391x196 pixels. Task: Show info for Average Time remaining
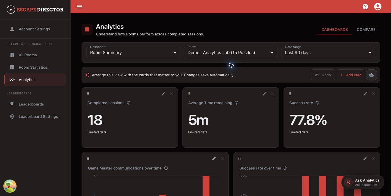click(236, 103)
